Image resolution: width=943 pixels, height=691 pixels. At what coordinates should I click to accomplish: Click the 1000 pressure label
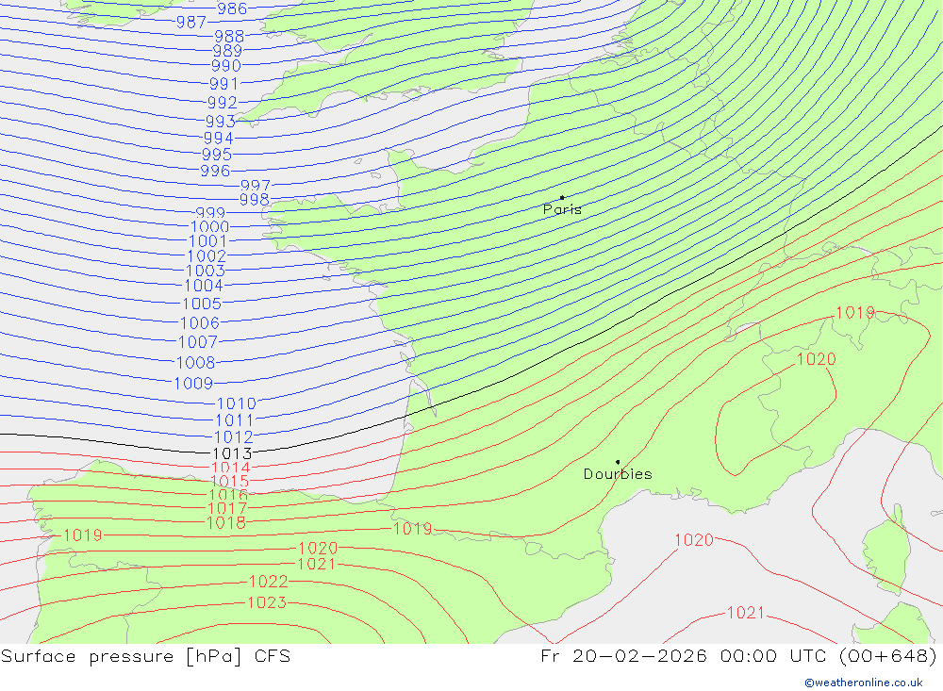click(210, 227)
